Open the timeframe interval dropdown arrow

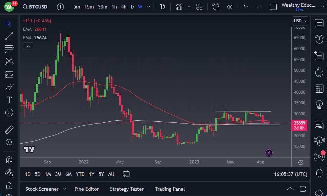[149, 7]
